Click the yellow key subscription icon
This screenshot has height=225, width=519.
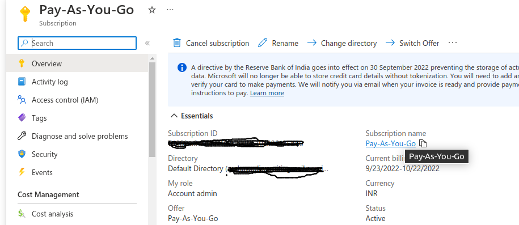(25, 14)
